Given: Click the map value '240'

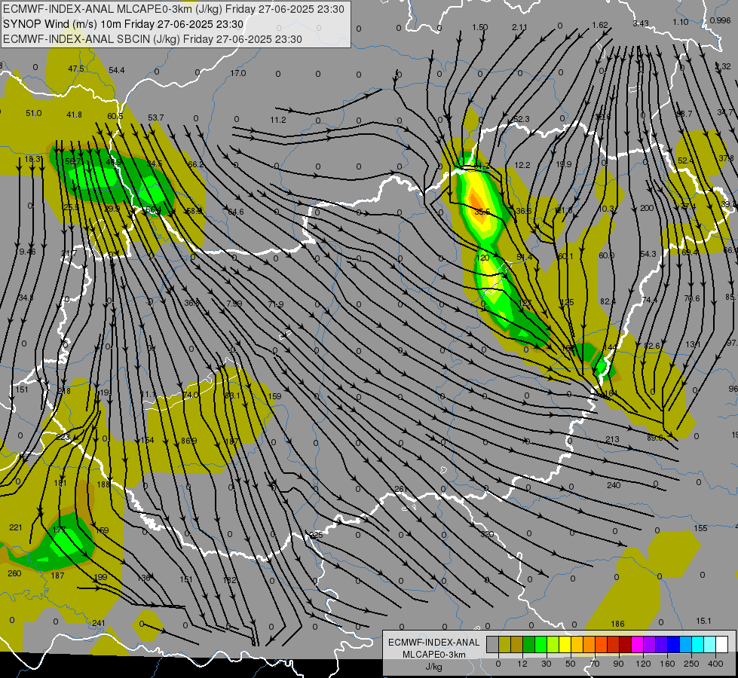Looking at the screenshot, I should [614, 485].
